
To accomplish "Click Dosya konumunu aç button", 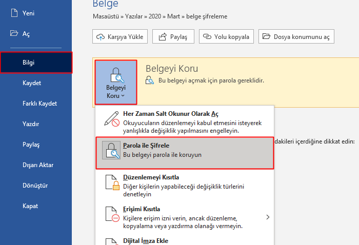I will pos(296,36).
